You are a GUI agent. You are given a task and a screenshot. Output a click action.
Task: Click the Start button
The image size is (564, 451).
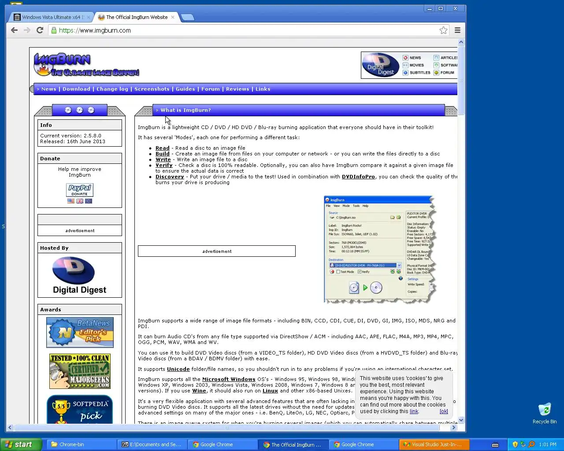point(21,444)
